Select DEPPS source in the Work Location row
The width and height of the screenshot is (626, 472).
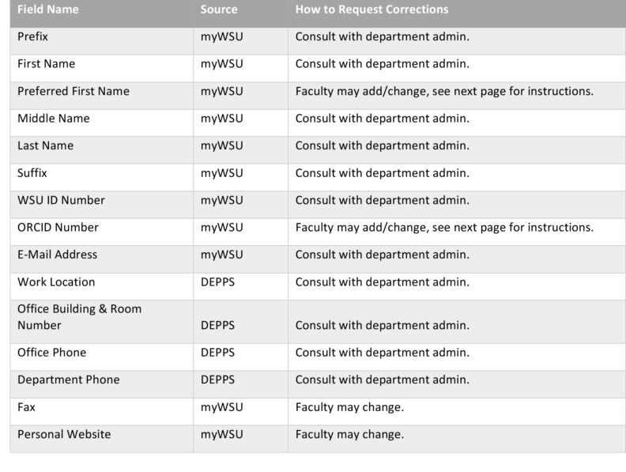click(x=218, y=282)
